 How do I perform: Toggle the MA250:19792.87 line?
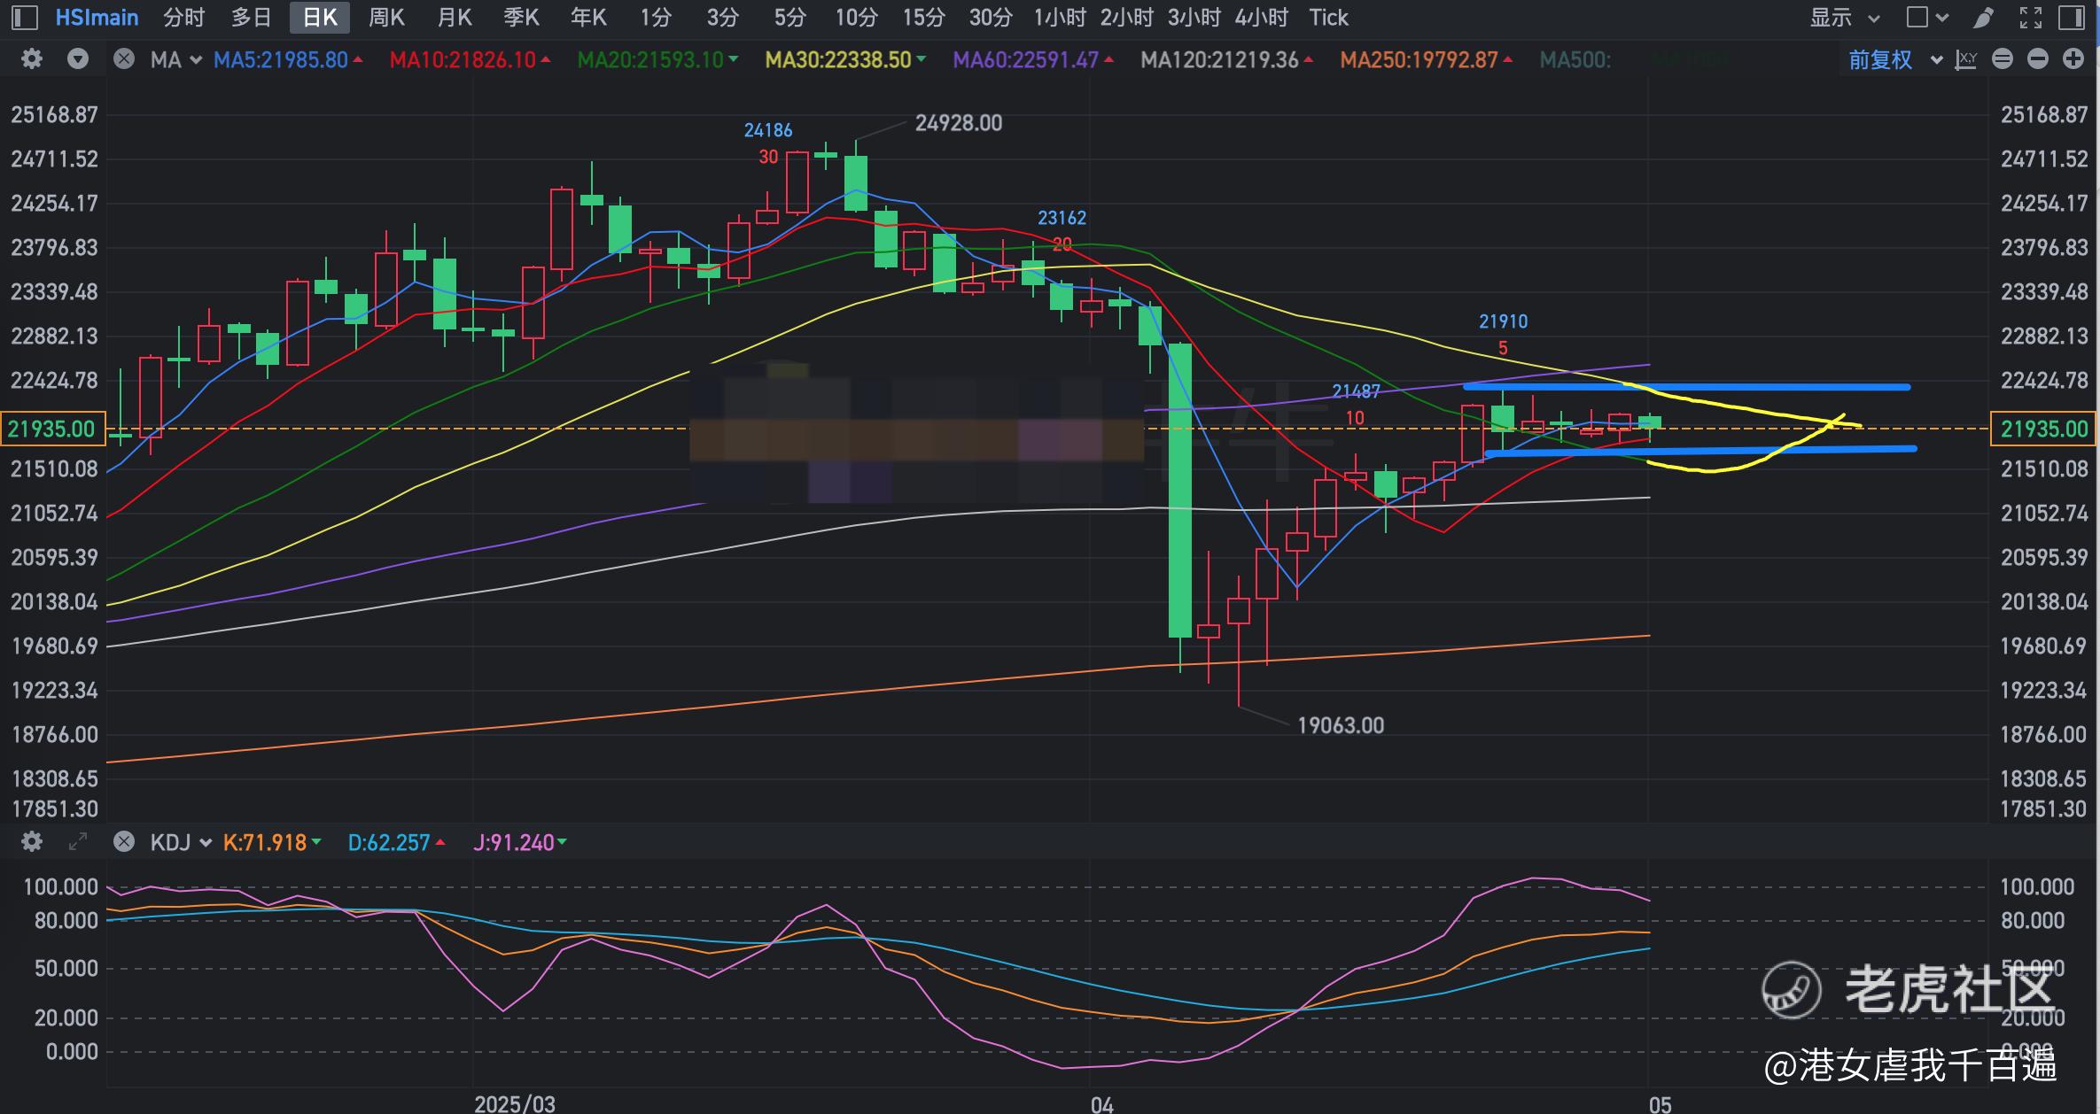click(1427, 59)
